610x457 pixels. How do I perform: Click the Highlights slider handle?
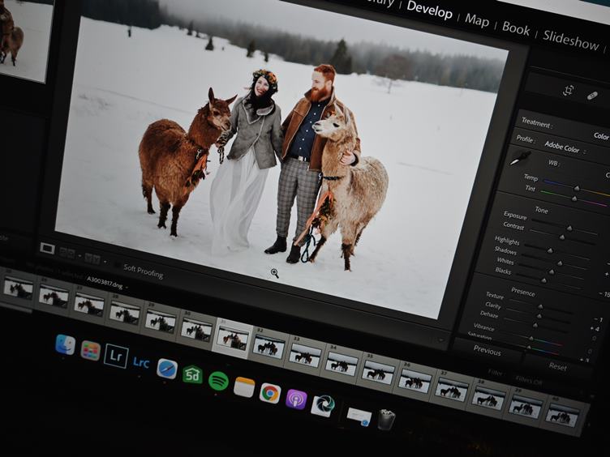click(x=550, y=250)
